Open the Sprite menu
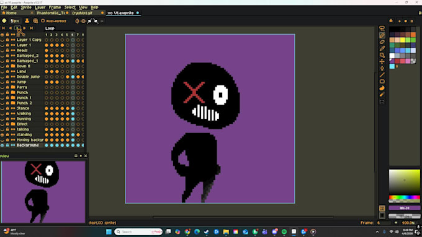 [x=26, y=7]
